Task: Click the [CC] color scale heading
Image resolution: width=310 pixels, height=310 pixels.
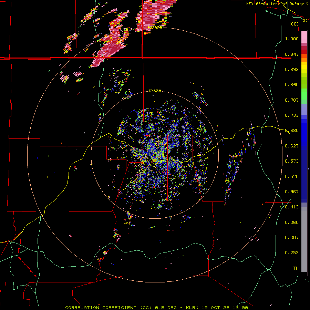Action: point(294,24)
